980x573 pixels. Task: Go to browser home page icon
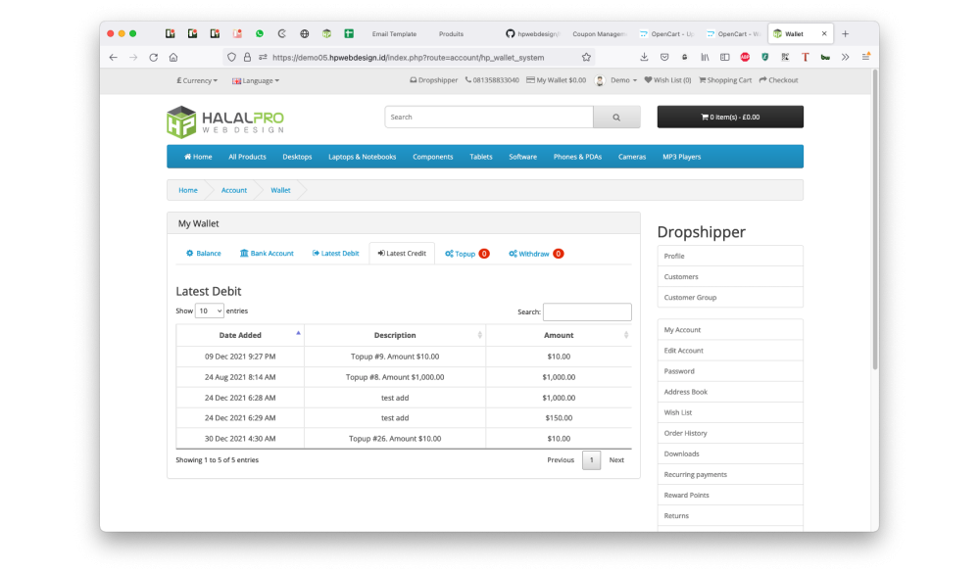(173, 58)
